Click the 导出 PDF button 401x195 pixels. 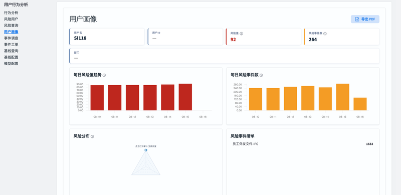pos(365,19)
